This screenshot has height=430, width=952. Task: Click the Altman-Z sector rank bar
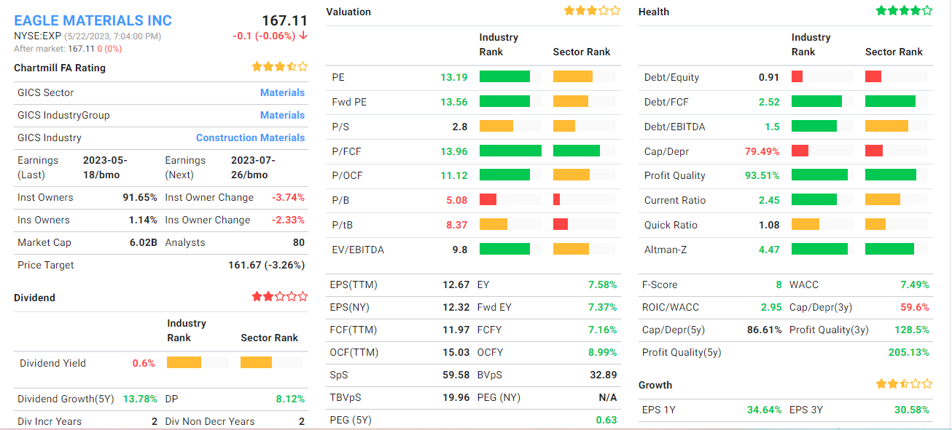(889, 249)
